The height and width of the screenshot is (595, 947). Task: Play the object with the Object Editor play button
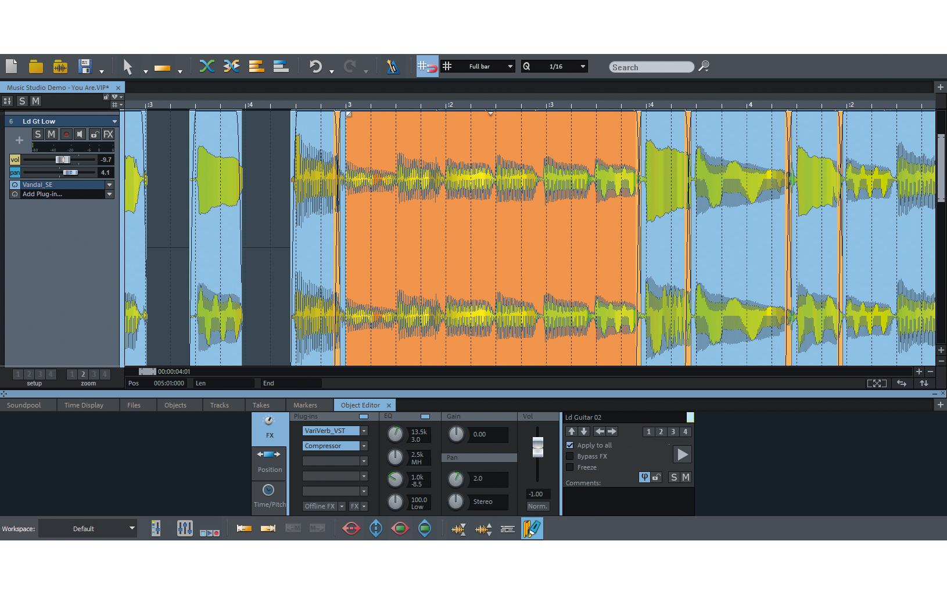coord(682,455)
